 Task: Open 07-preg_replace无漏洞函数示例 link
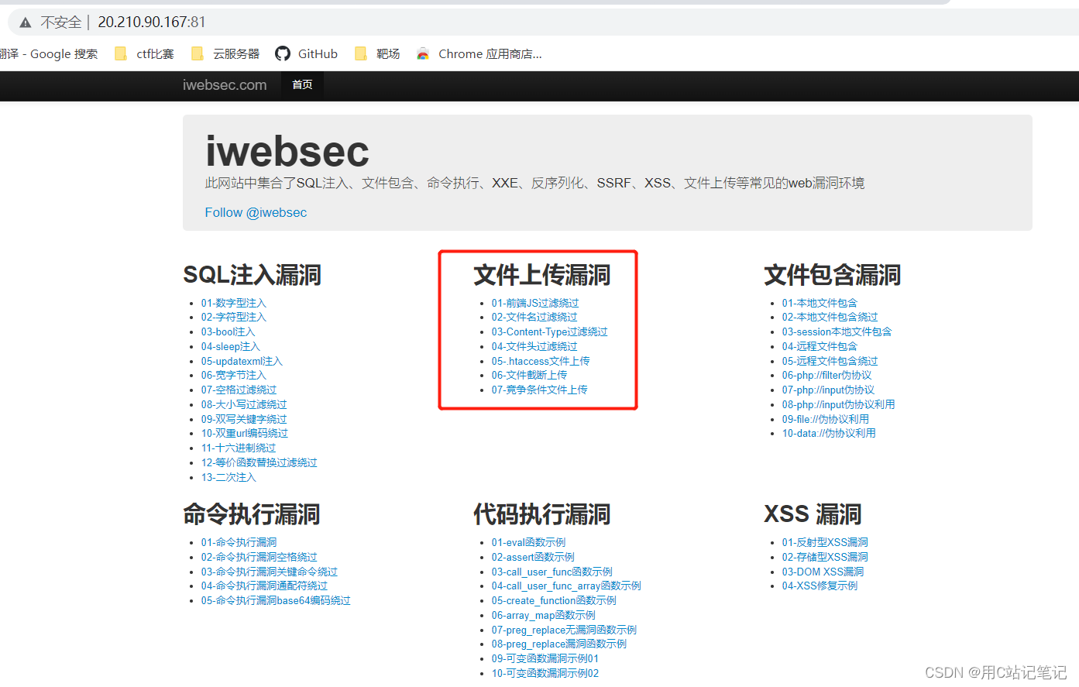(x=564, y=630)
